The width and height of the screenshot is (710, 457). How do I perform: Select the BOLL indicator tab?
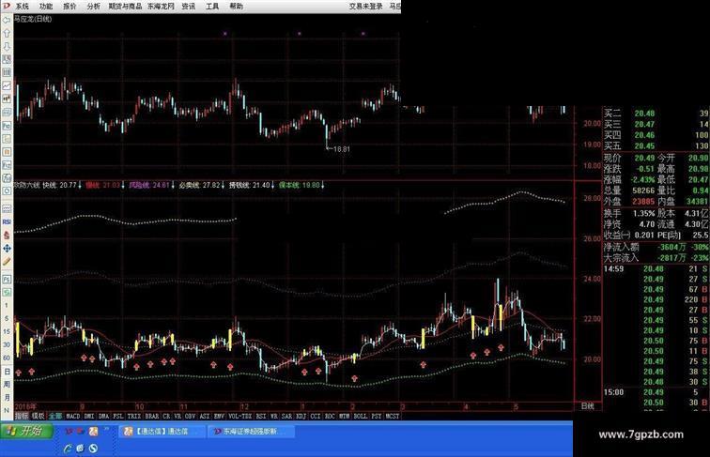[361, 416]
